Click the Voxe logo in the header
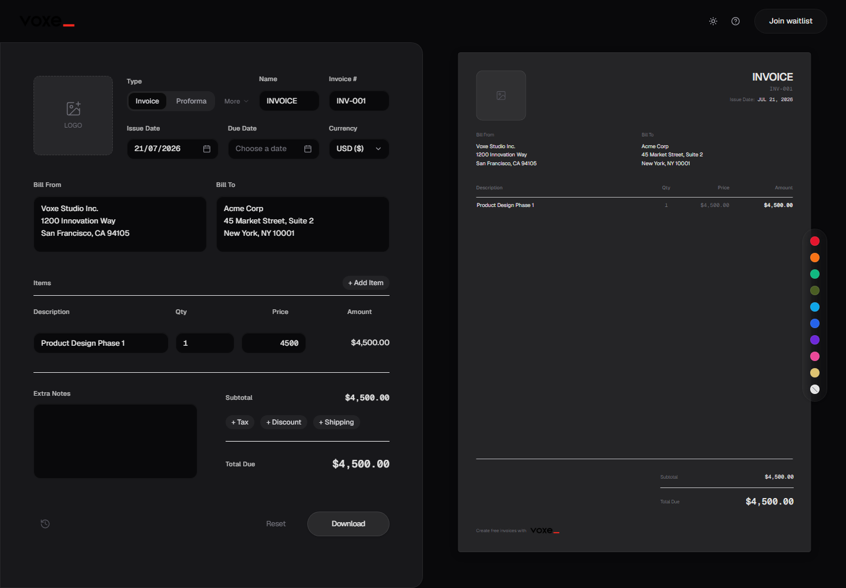 coord(47,21)
